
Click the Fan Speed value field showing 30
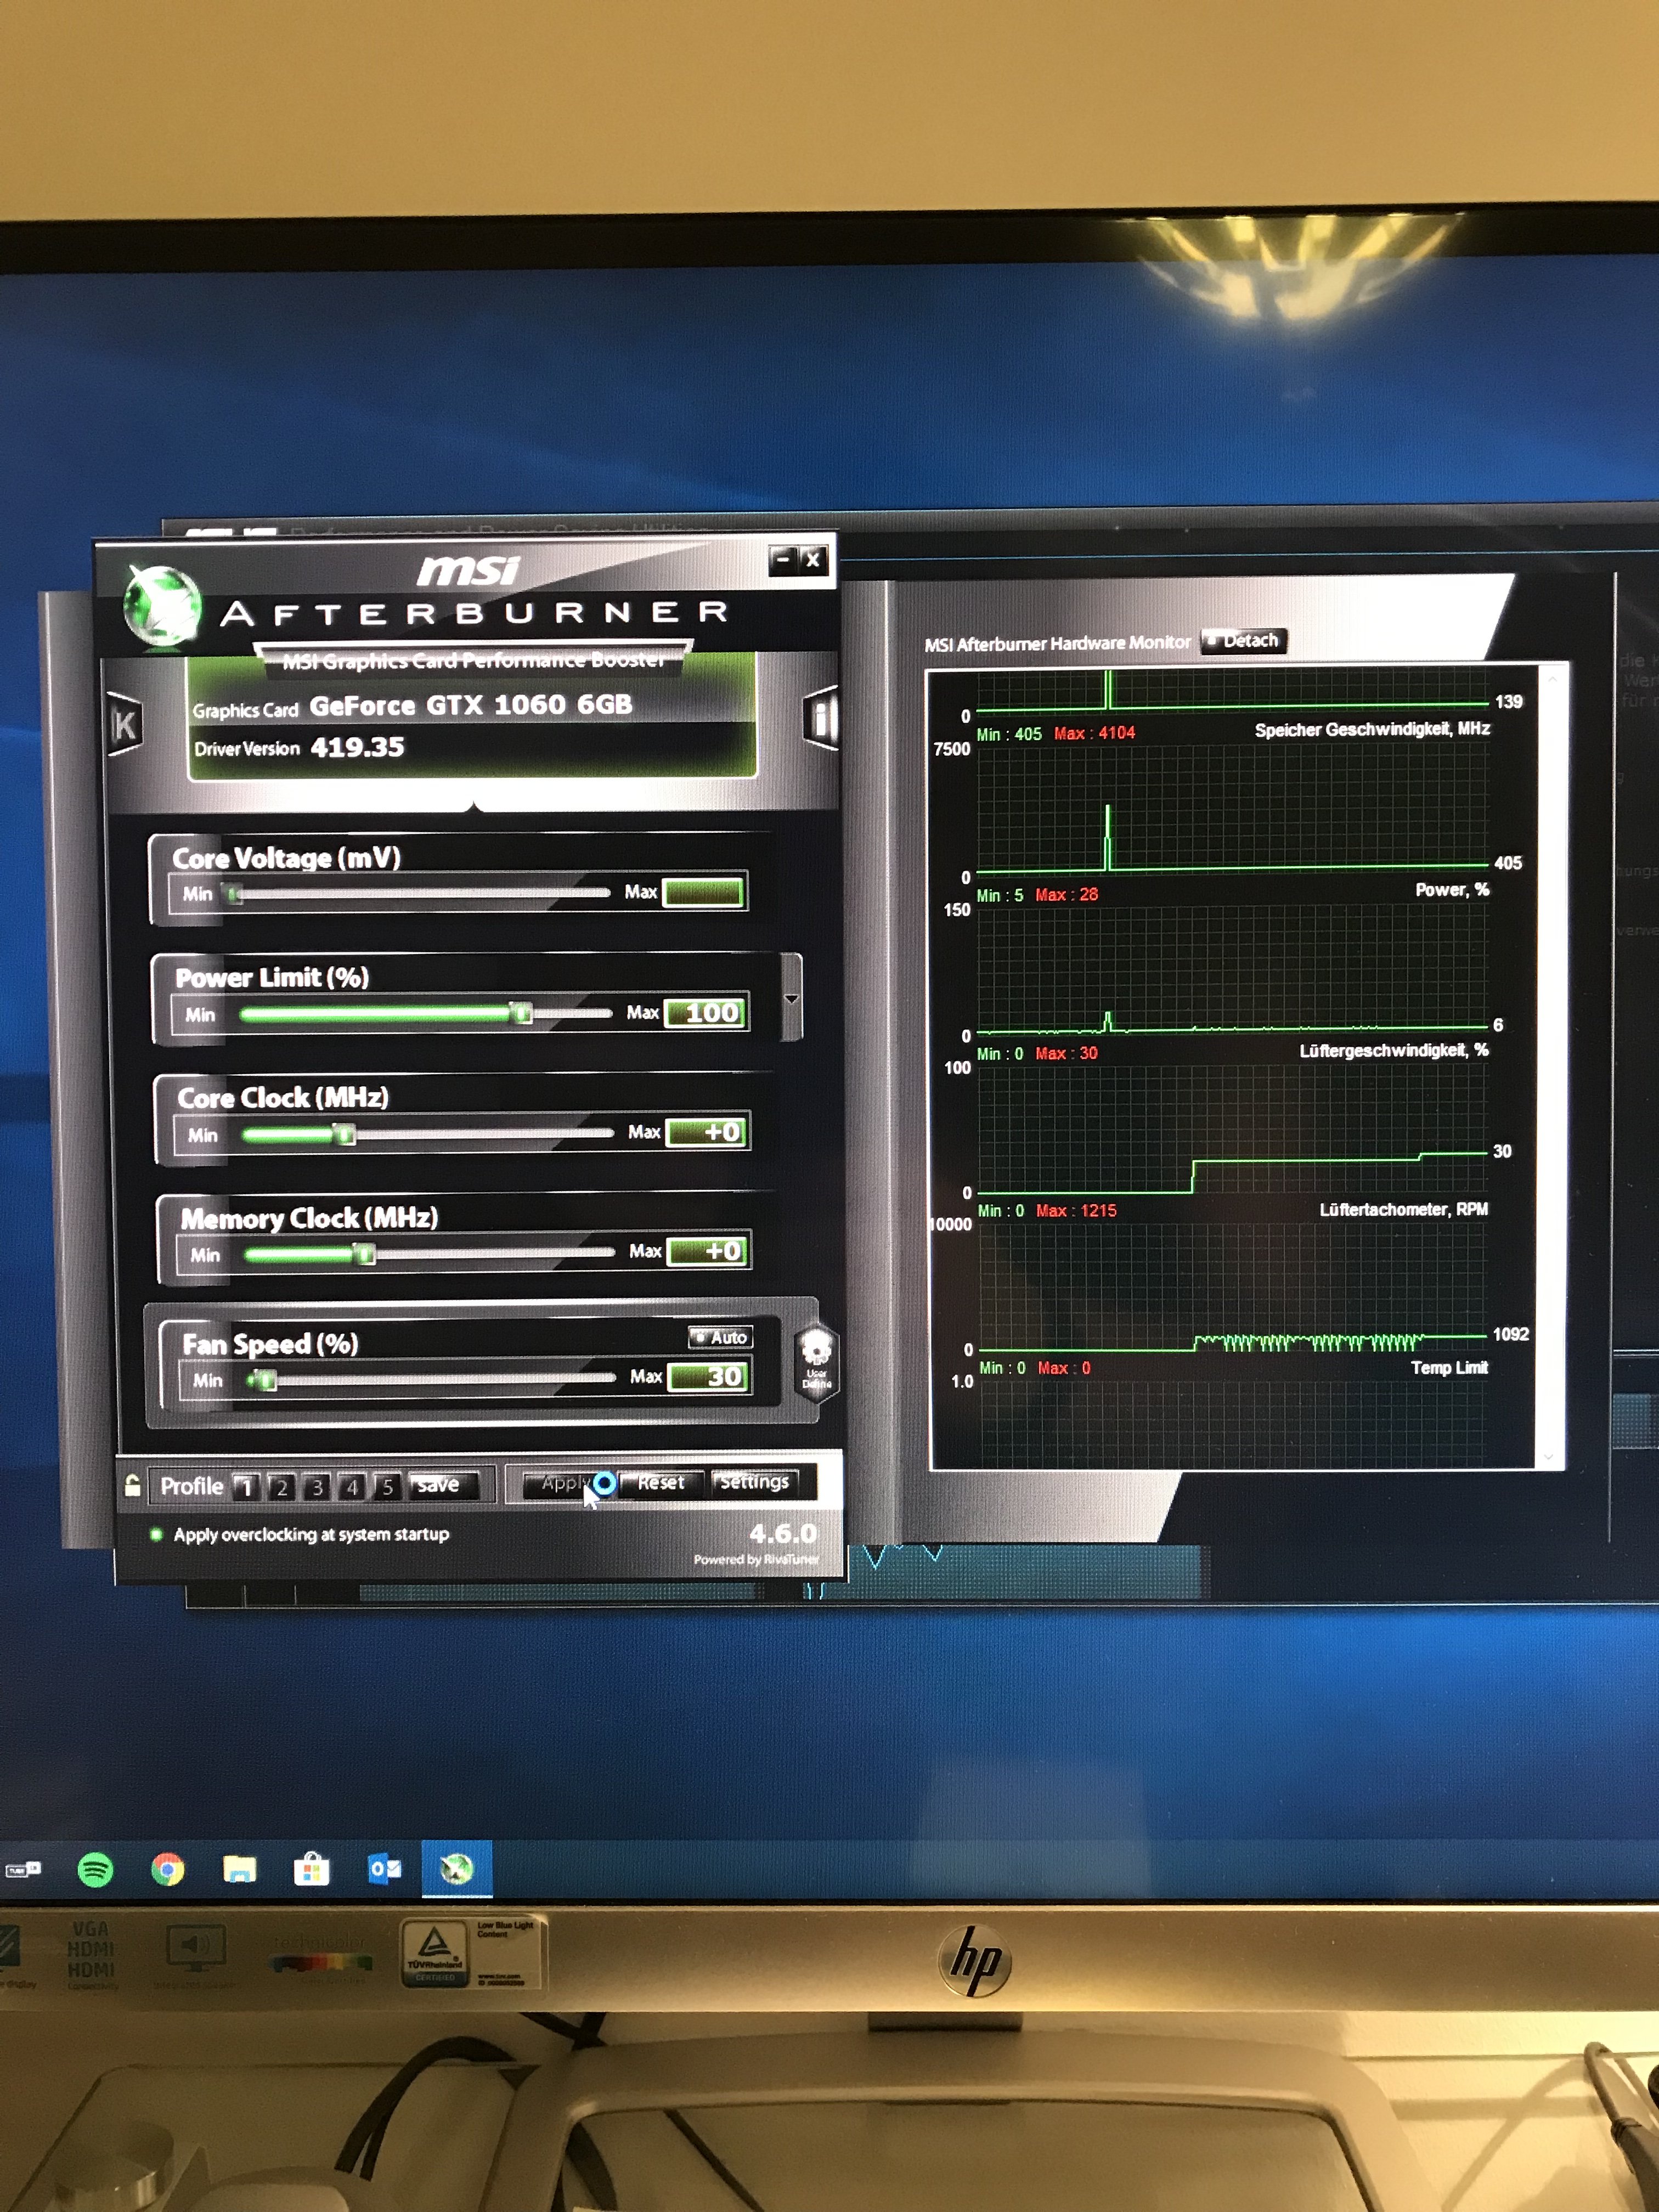710,1376
